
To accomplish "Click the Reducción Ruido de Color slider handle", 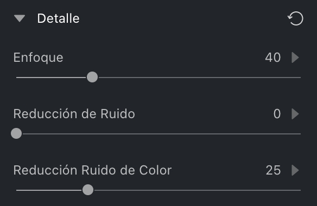I will click(88, 190).
